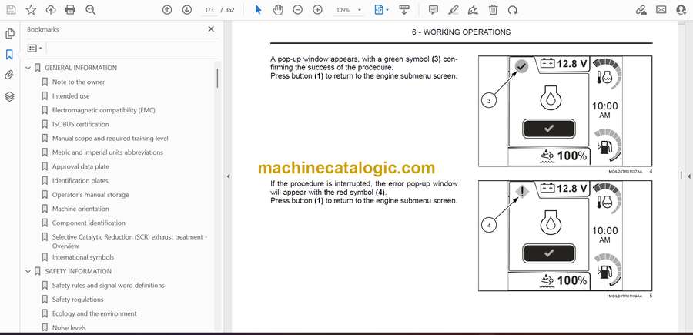Go to the previous page arrow
This screenshot has width=693, height=335.
tap(168, 10)
